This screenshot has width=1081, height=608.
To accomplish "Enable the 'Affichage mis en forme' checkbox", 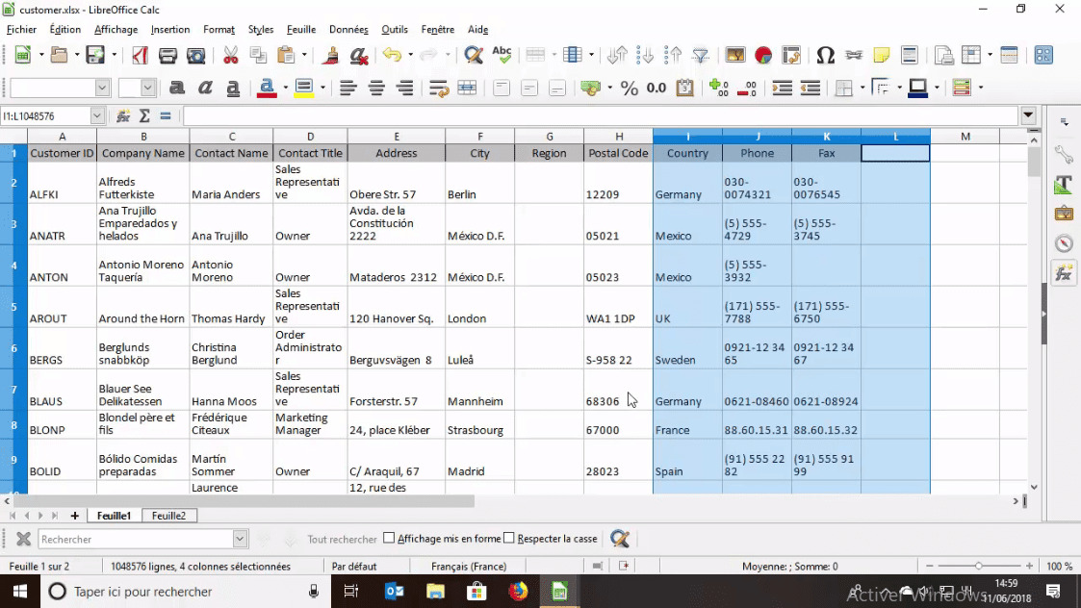I will click(389, 538).
